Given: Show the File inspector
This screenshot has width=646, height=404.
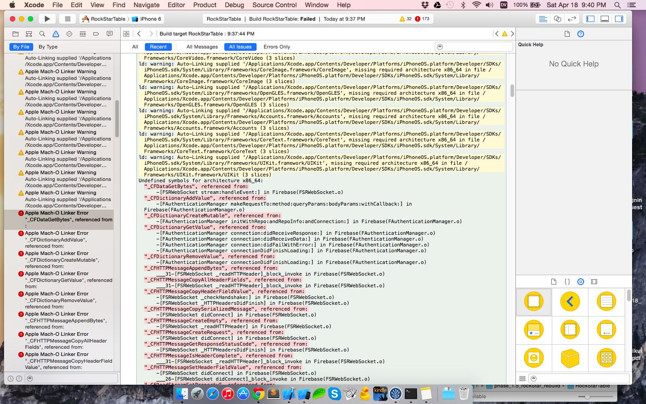Looking at the screenshot, I should [567, 34].
